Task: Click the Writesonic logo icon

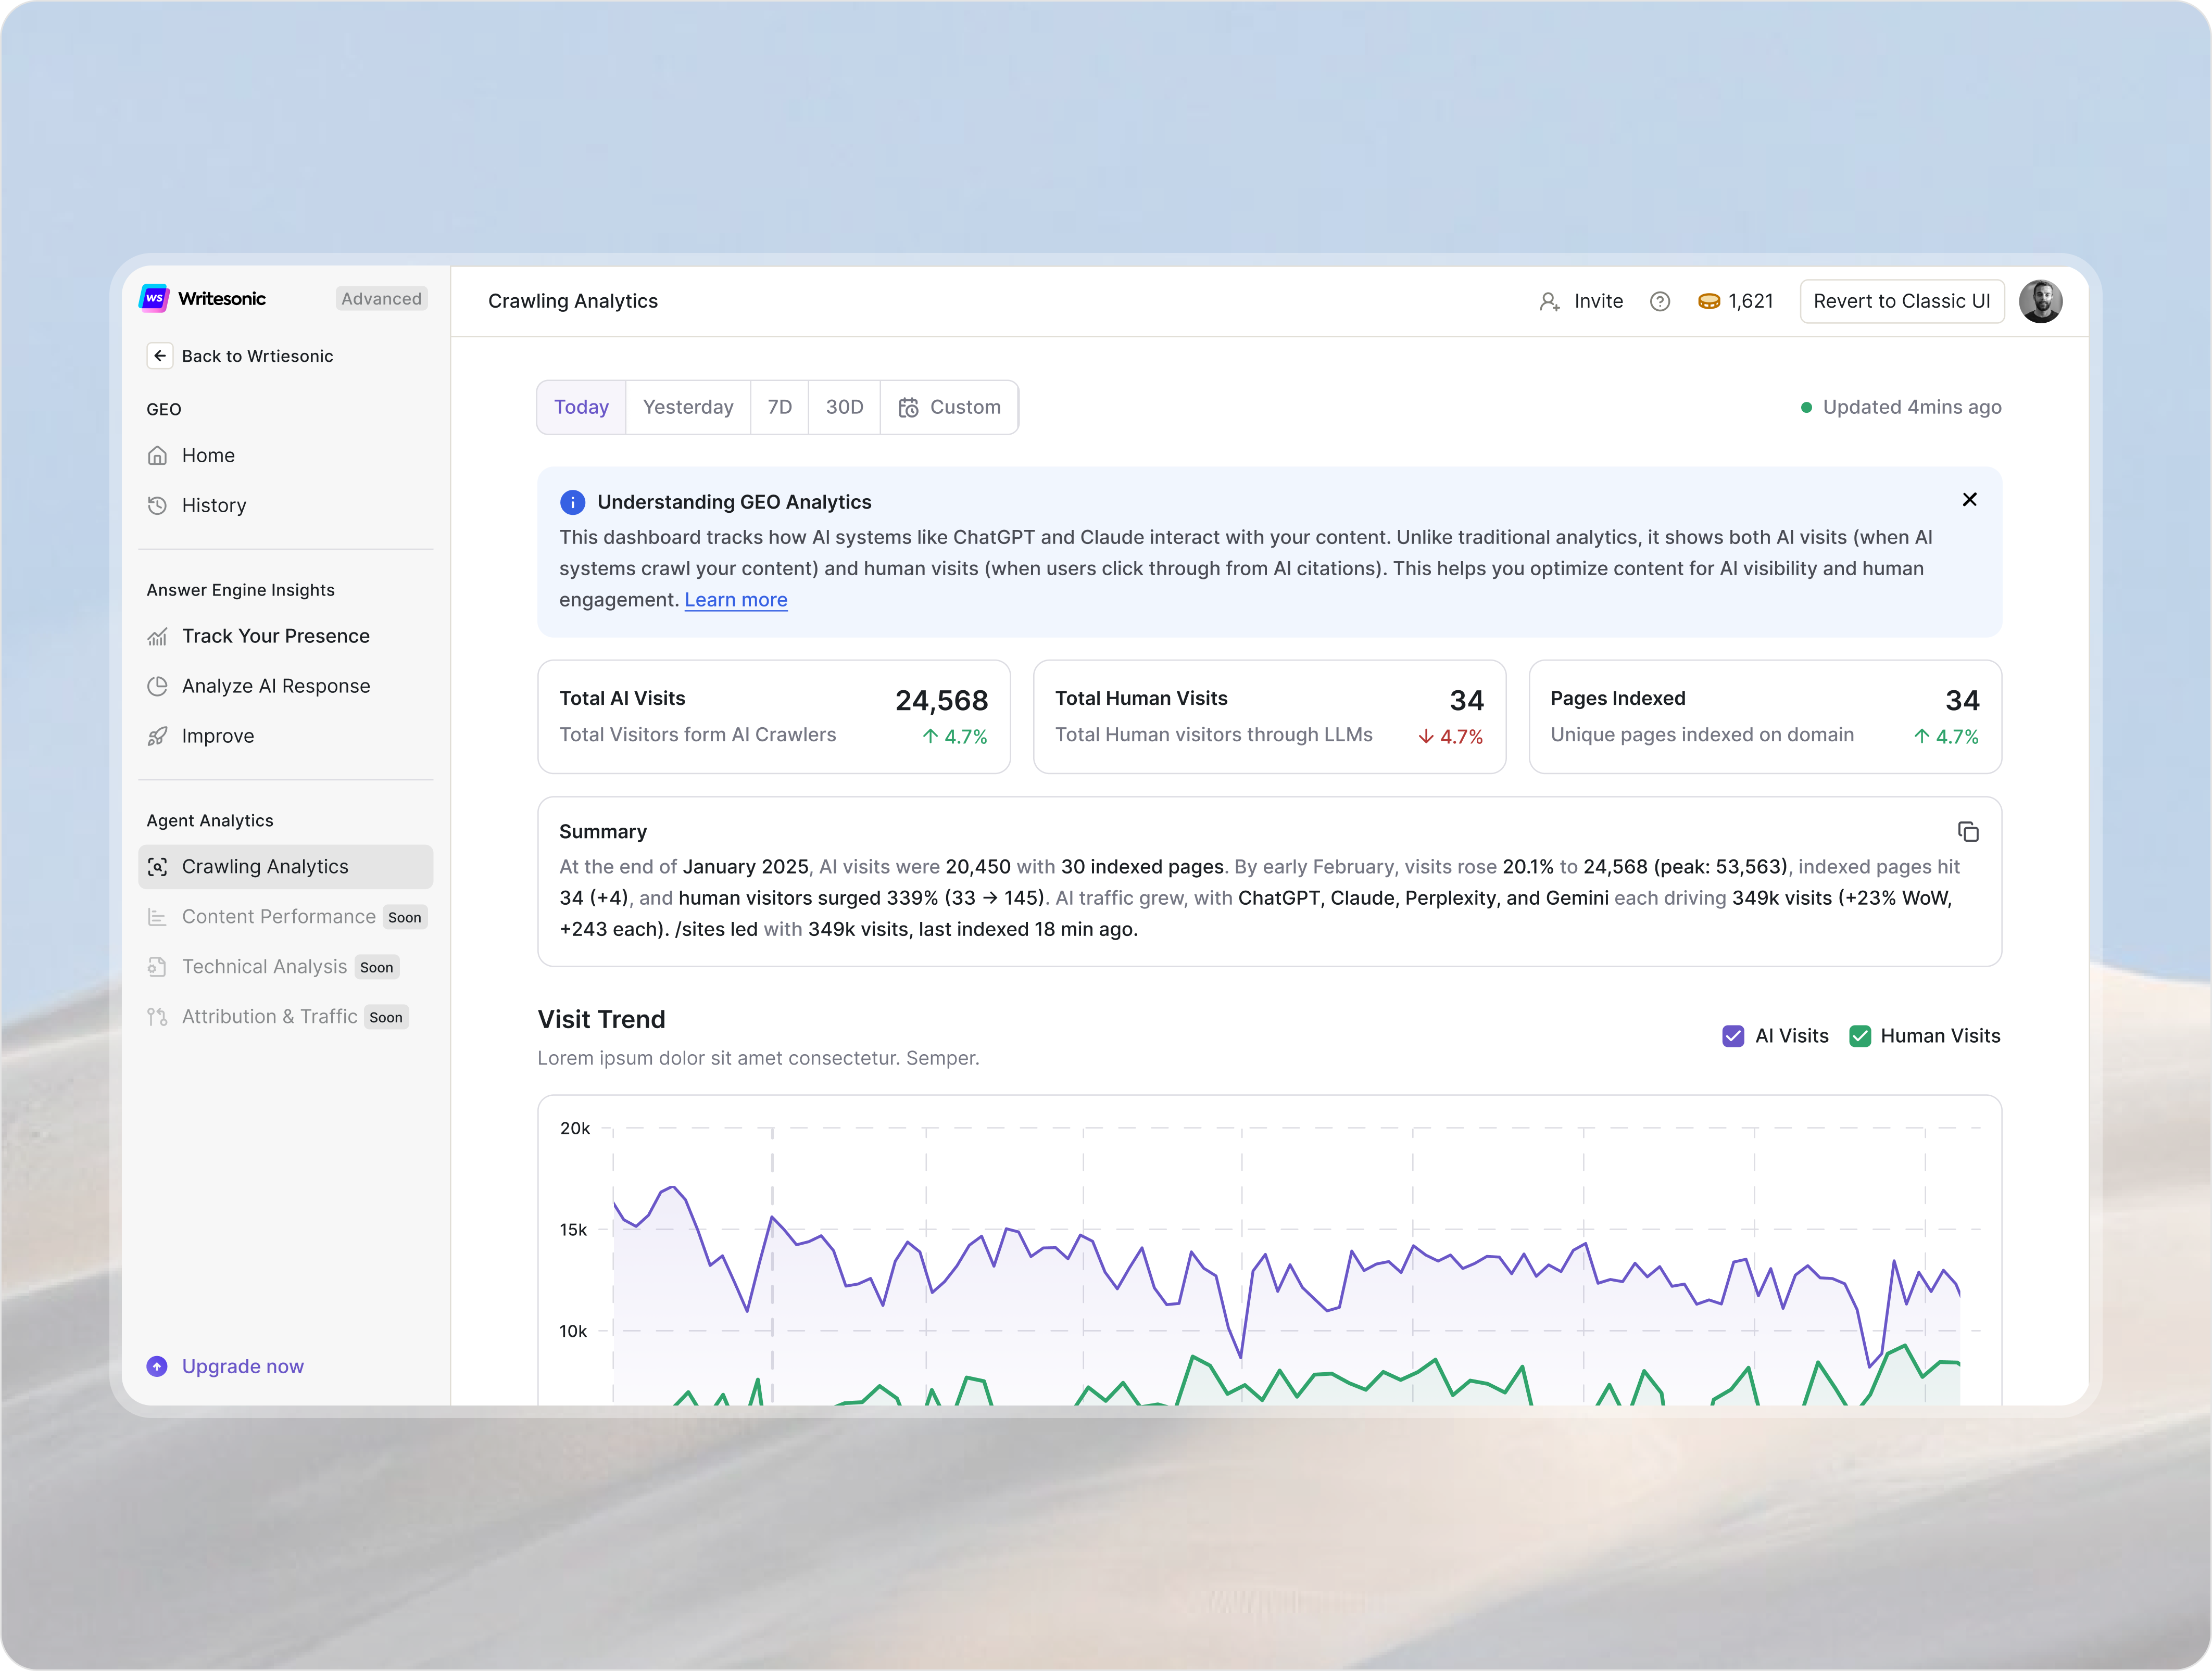Action: (154, 298)
